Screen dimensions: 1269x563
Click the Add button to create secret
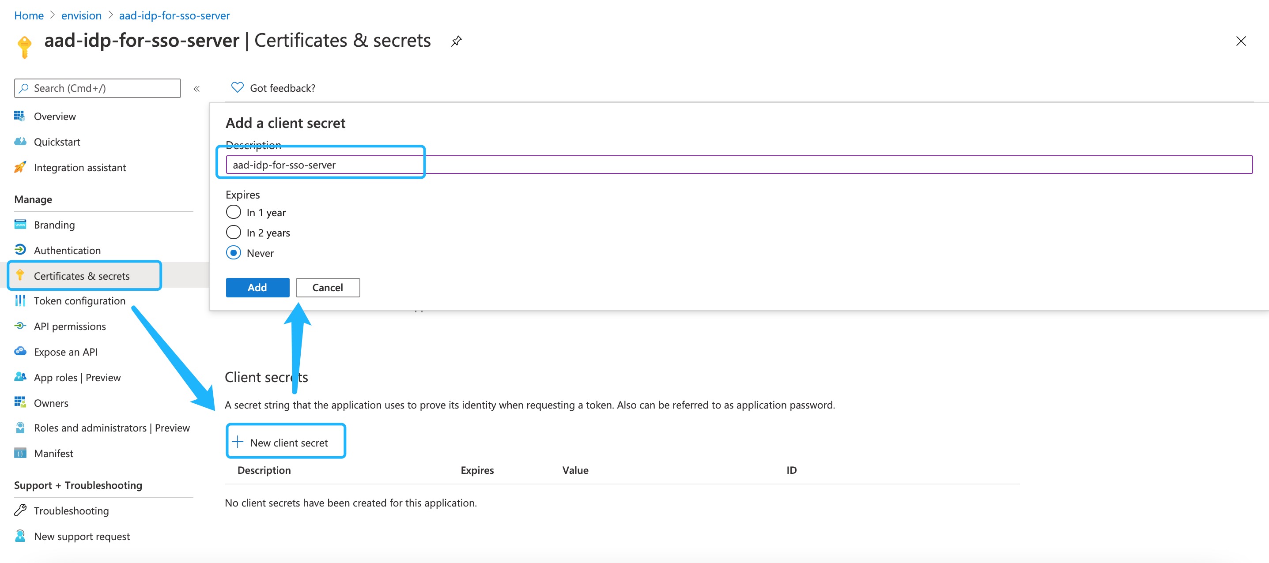coord(257,287)
